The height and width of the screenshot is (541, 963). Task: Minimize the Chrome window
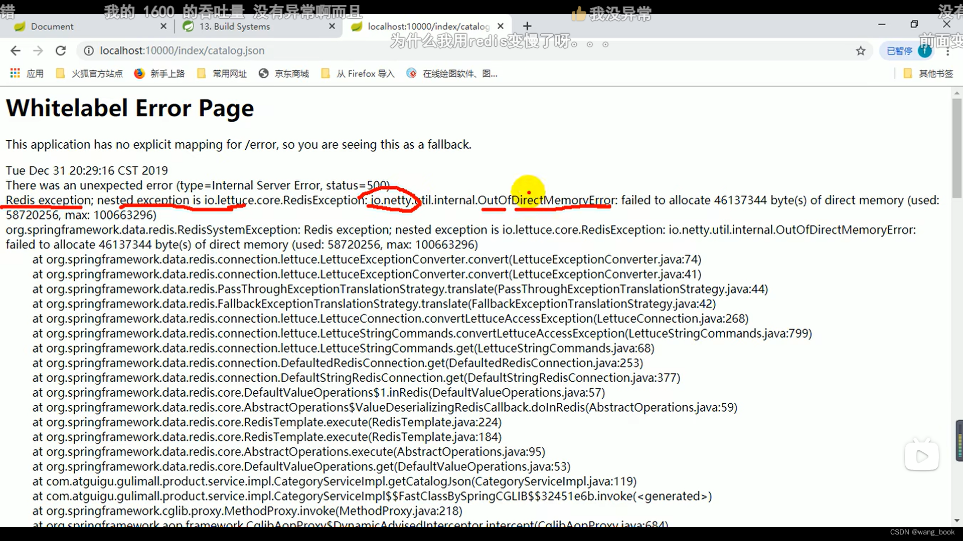[x=882, y=24]
